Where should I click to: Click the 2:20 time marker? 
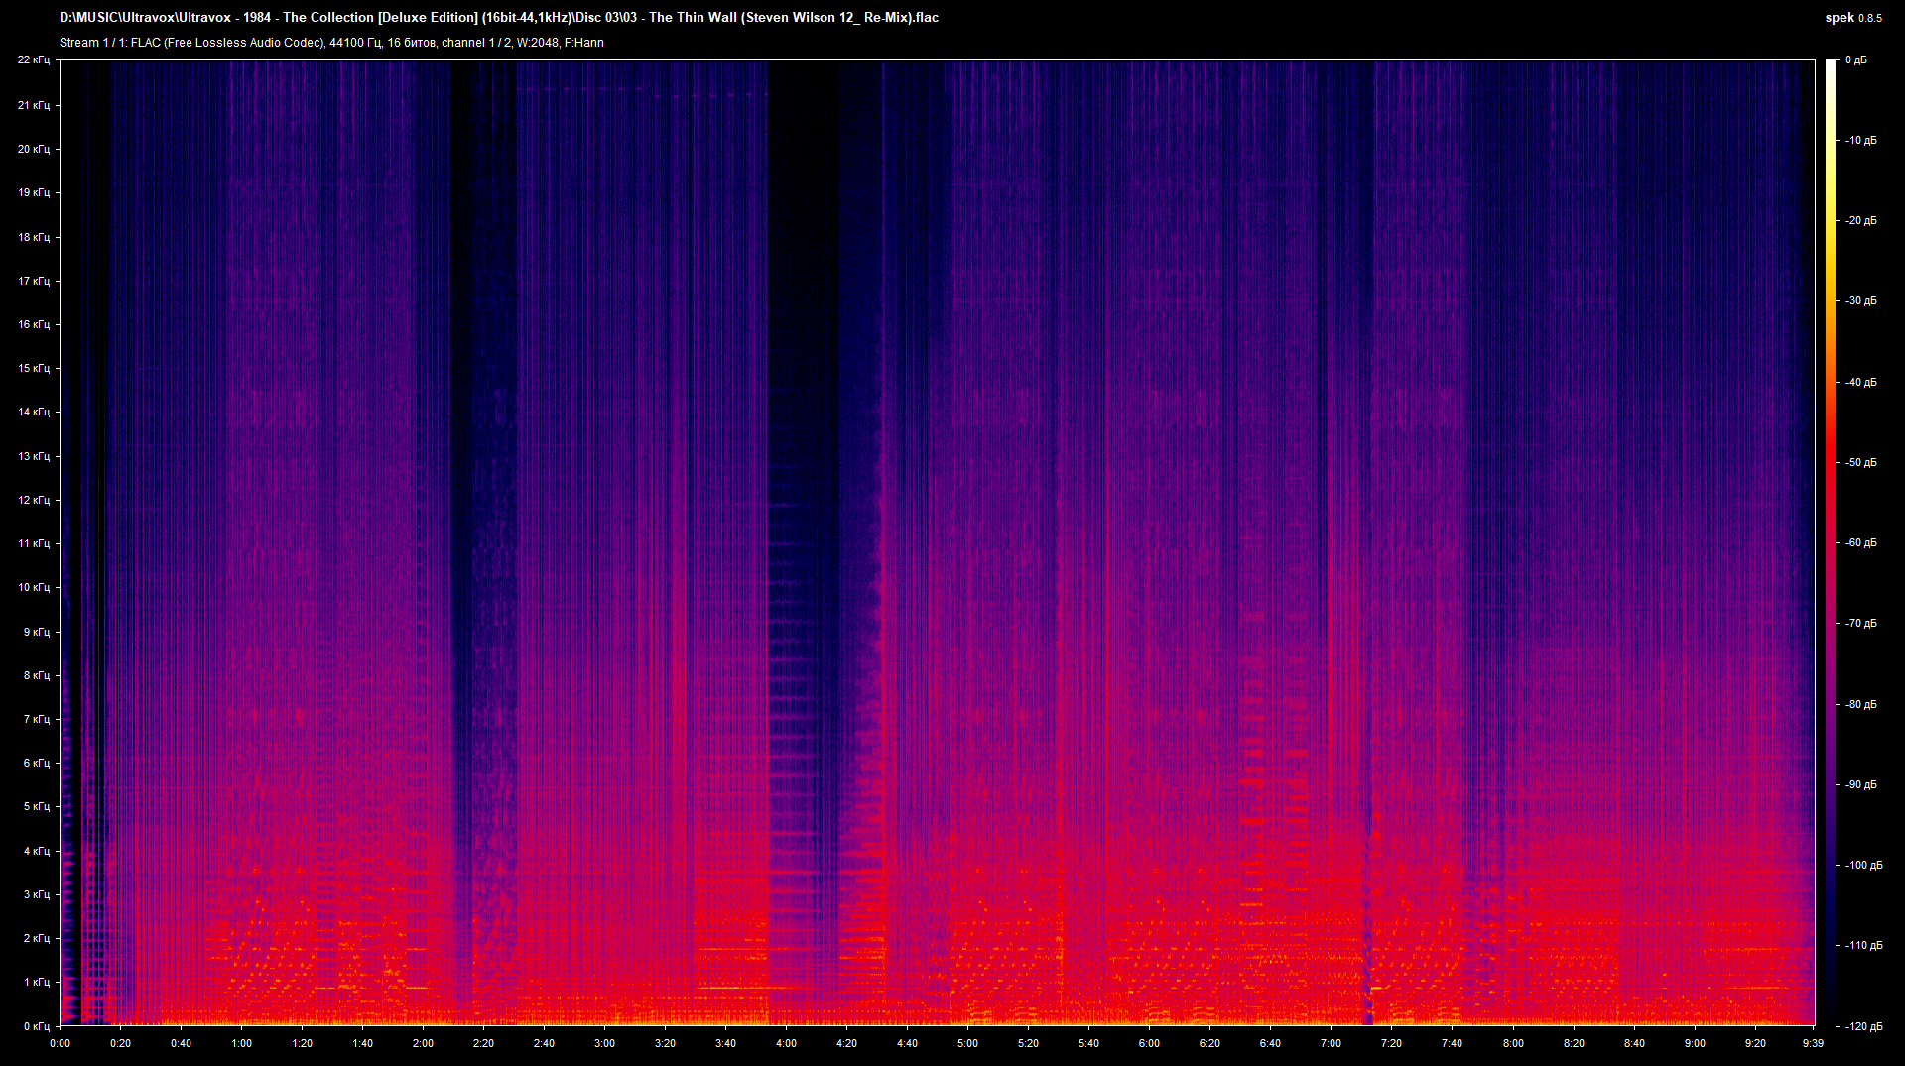click(485, 1043)
